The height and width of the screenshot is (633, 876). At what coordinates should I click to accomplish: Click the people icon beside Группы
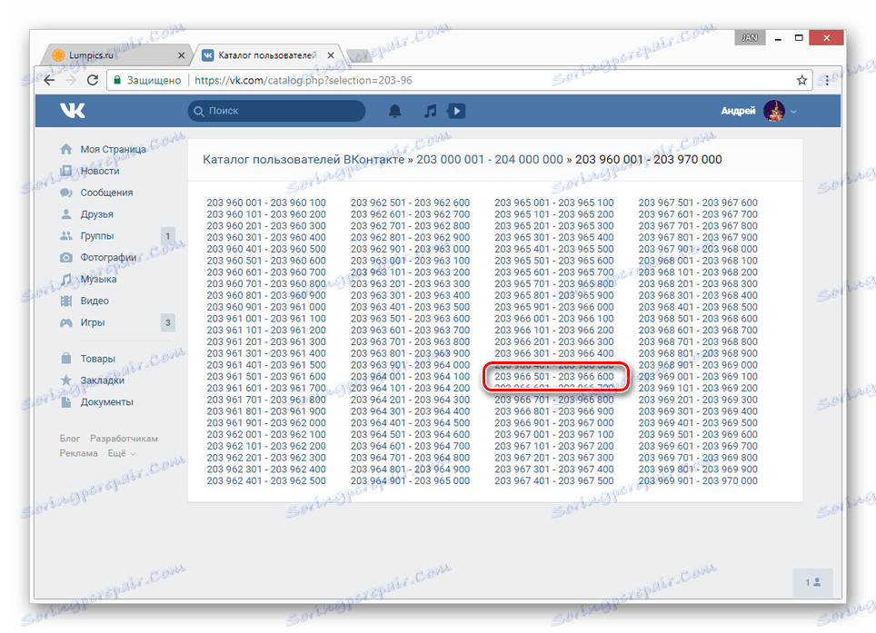coord(66,236)
